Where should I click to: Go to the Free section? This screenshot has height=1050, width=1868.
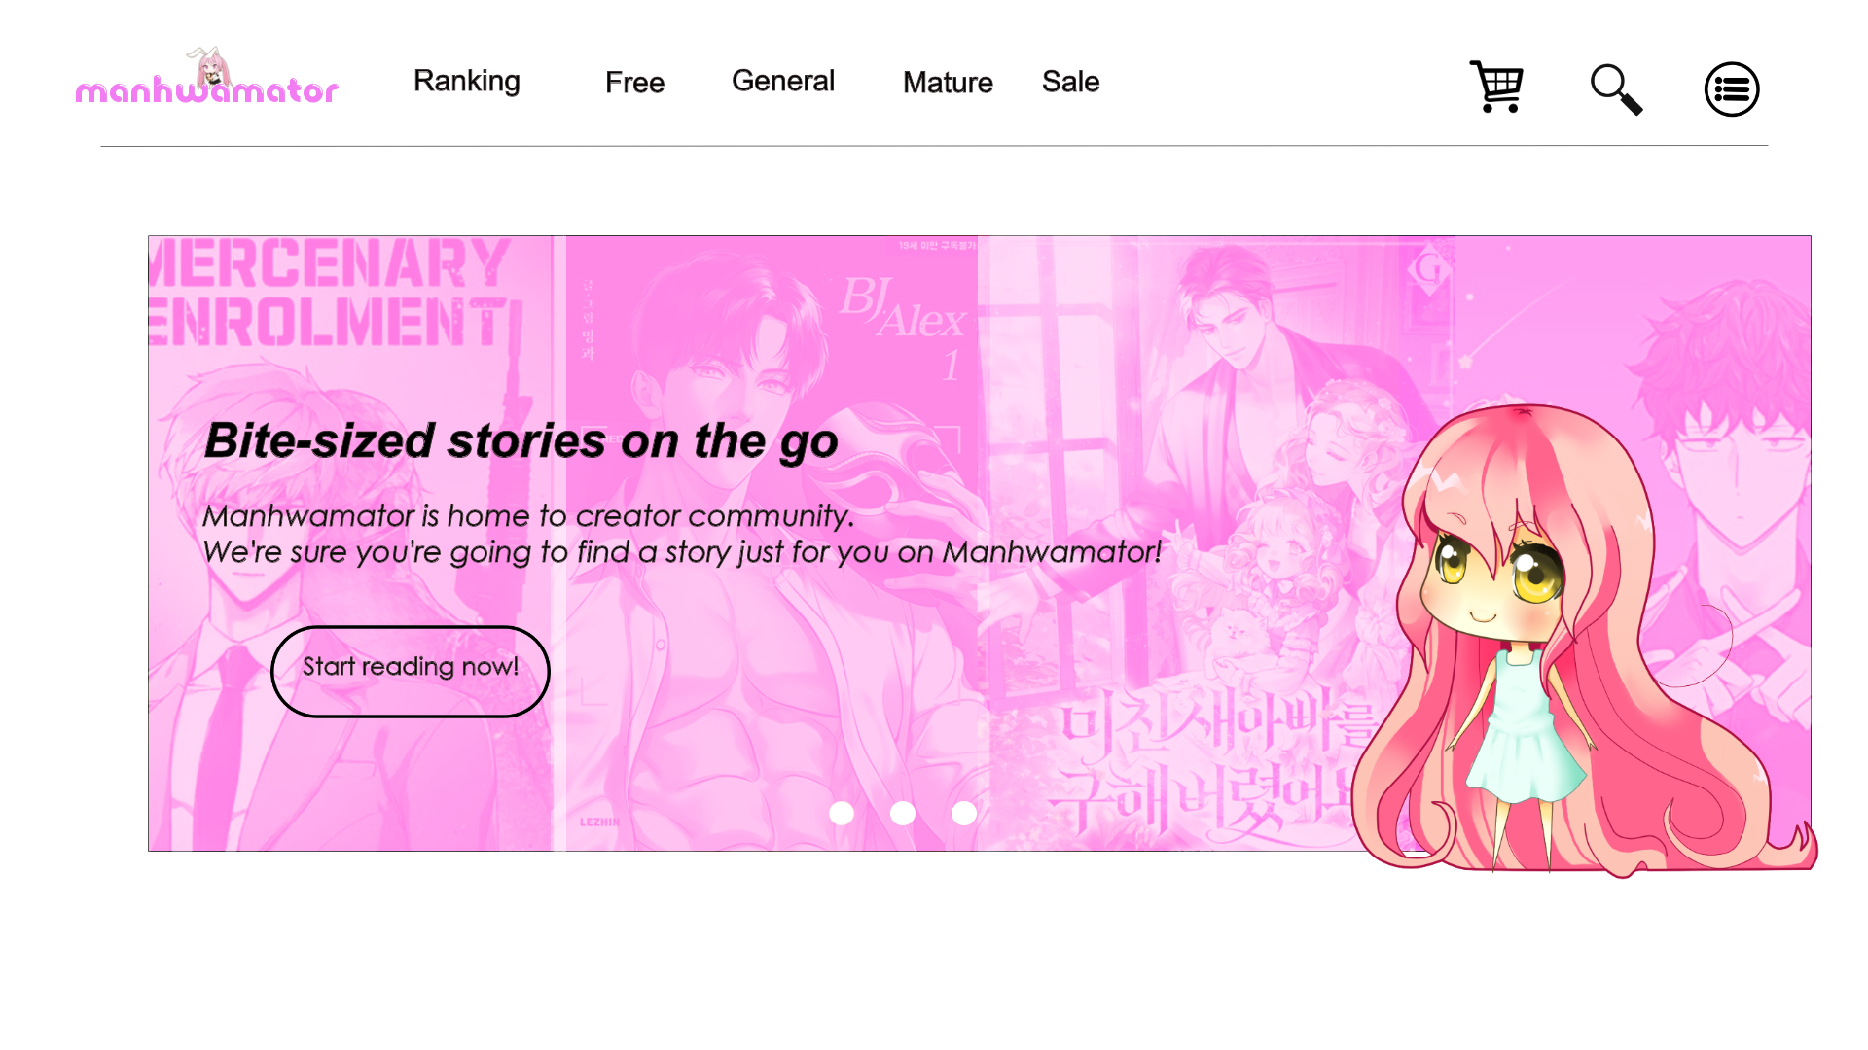pos(634,83)
